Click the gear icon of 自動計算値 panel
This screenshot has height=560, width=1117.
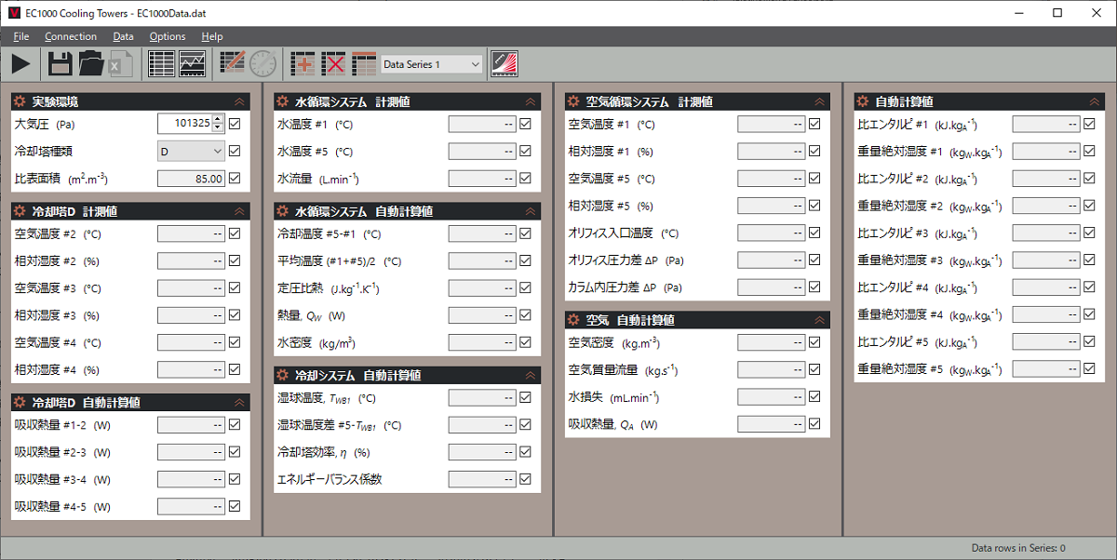tap(862, 101)
